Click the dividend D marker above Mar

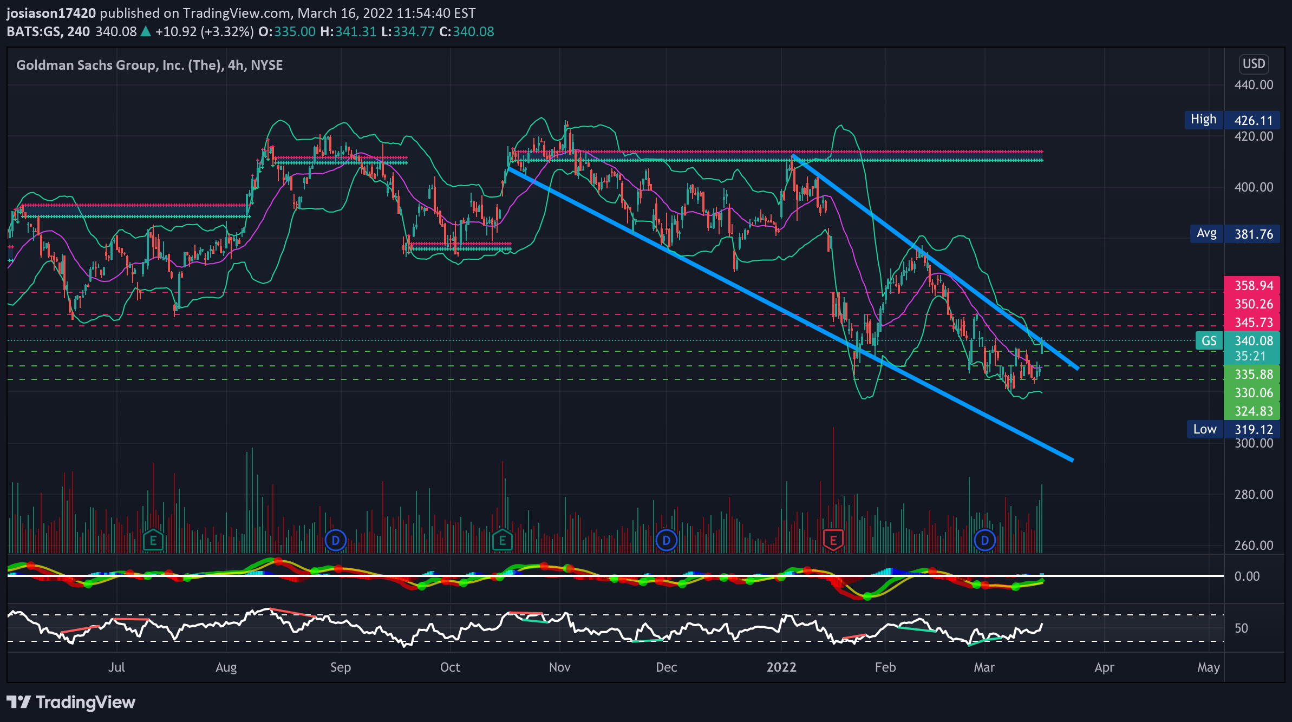point(985,540)
